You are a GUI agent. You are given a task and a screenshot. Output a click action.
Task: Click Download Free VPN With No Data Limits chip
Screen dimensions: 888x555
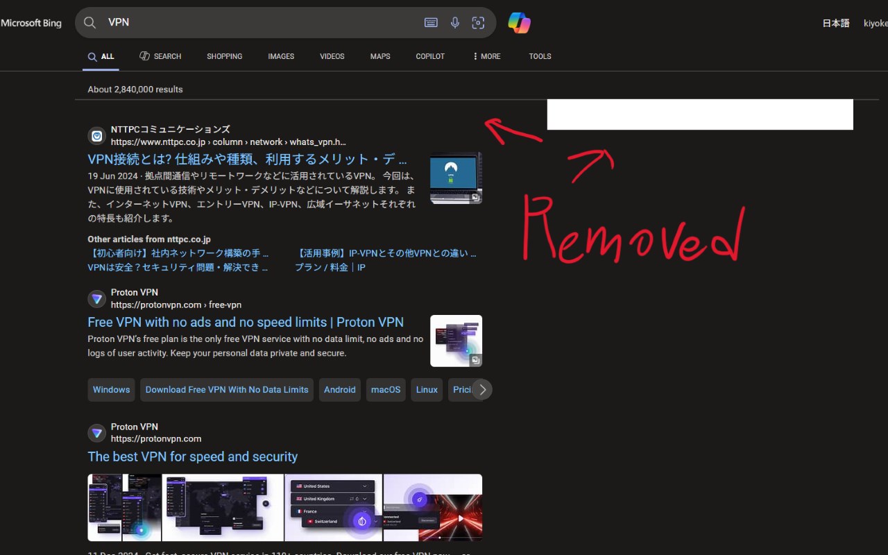tap(227, 389)
